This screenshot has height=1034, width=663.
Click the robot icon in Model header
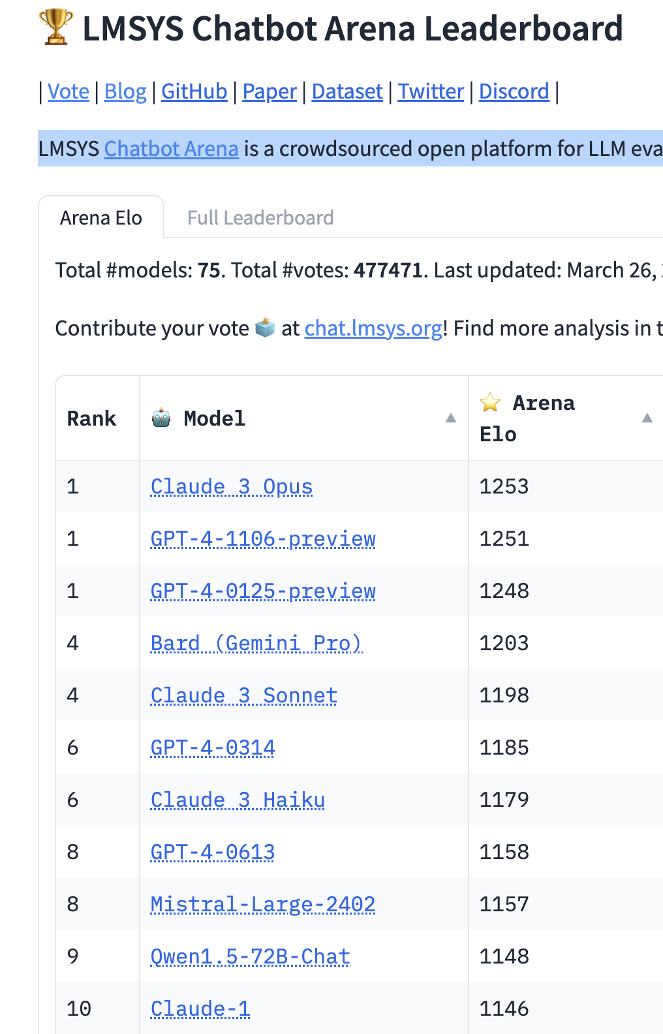coord(161,418)
